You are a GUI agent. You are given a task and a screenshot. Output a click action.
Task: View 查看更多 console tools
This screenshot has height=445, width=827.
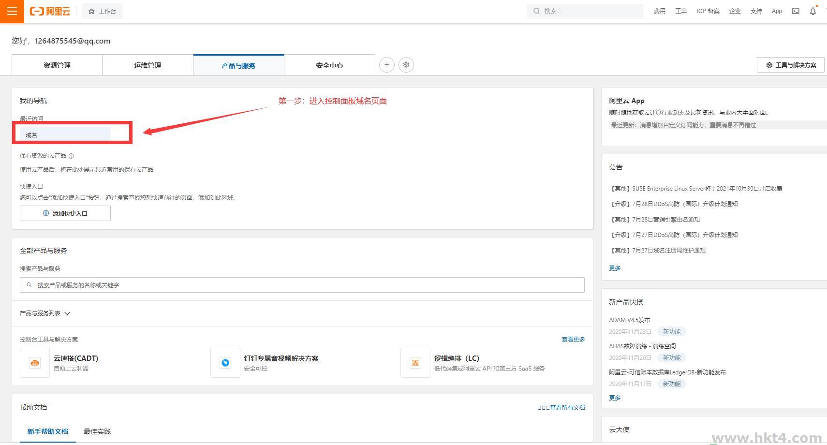click(x=573, y=340)
